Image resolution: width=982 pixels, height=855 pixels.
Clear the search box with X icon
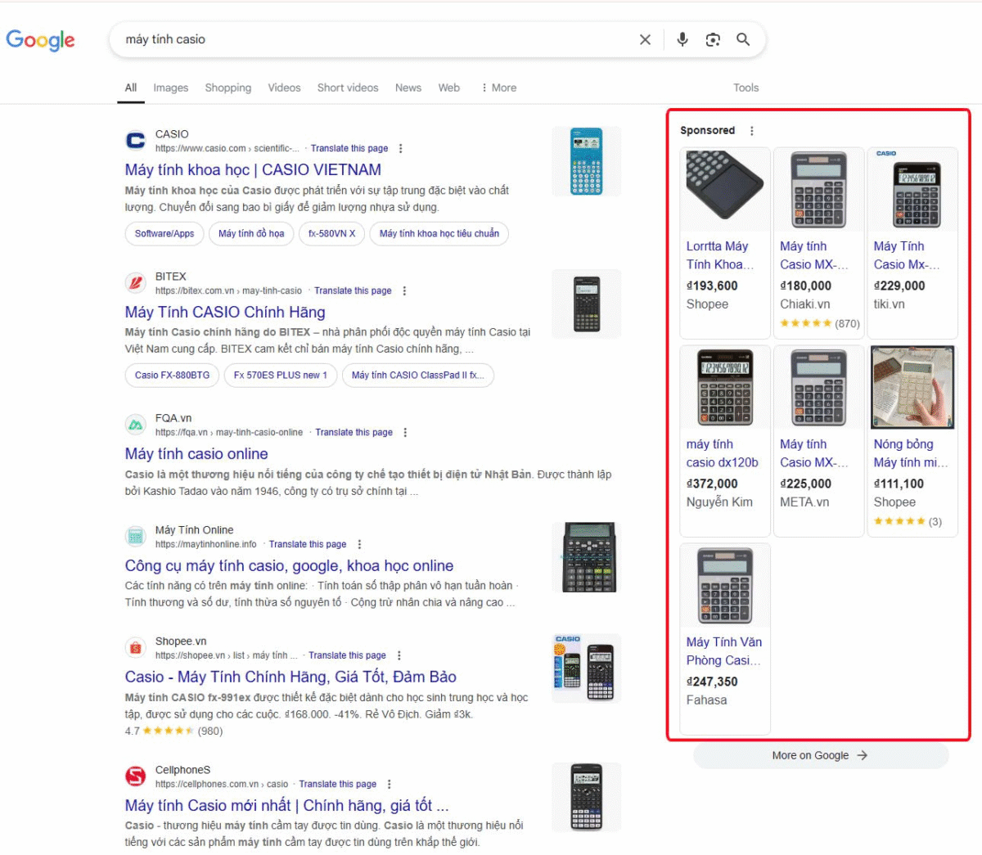point(645,39)
